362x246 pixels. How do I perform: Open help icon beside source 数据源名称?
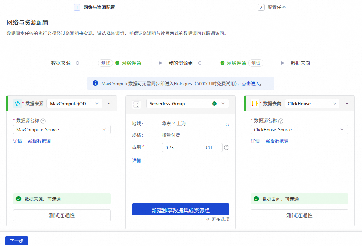(x=43, y=121)
